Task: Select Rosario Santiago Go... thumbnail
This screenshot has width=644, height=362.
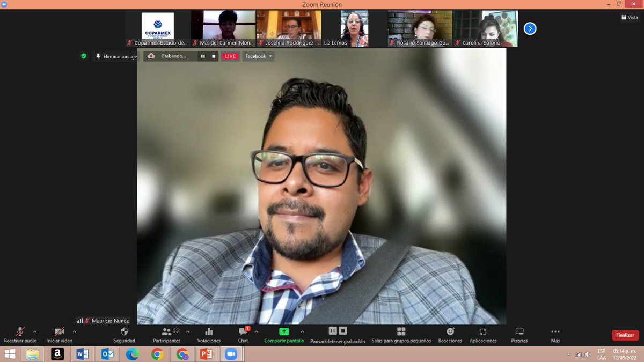Action: (x=420, y=28)
